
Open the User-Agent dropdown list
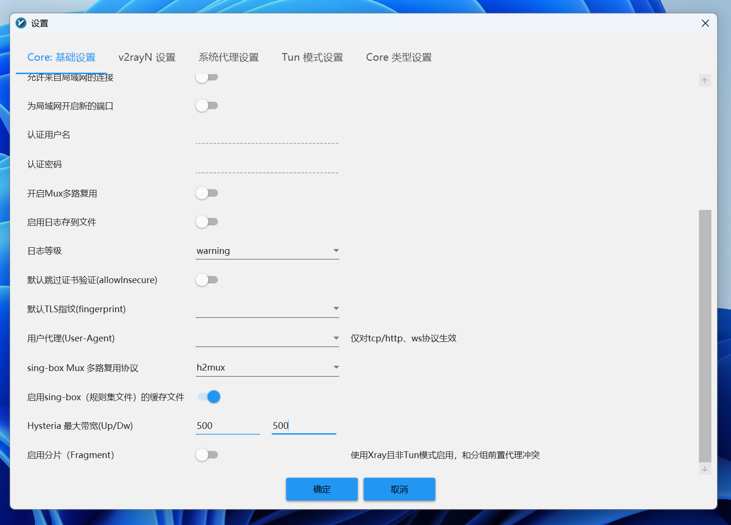(267, 338)
